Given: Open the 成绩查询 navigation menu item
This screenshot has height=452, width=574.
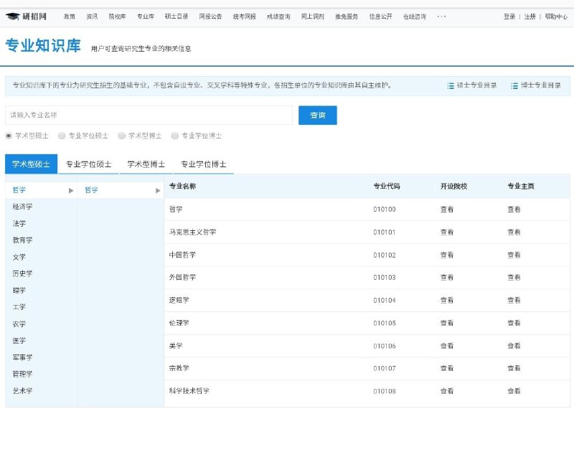Looking at the screenshot, I should click(x=278, y=17).
